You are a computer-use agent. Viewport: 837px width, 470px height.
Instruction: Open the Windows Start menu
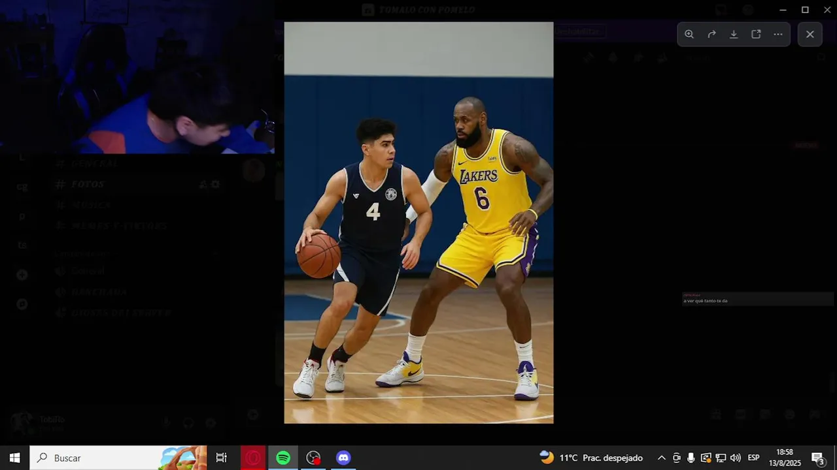coord(14,458)
